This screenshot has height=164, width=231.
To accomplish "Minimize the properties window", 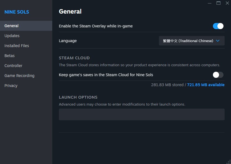I will point(209,3).
